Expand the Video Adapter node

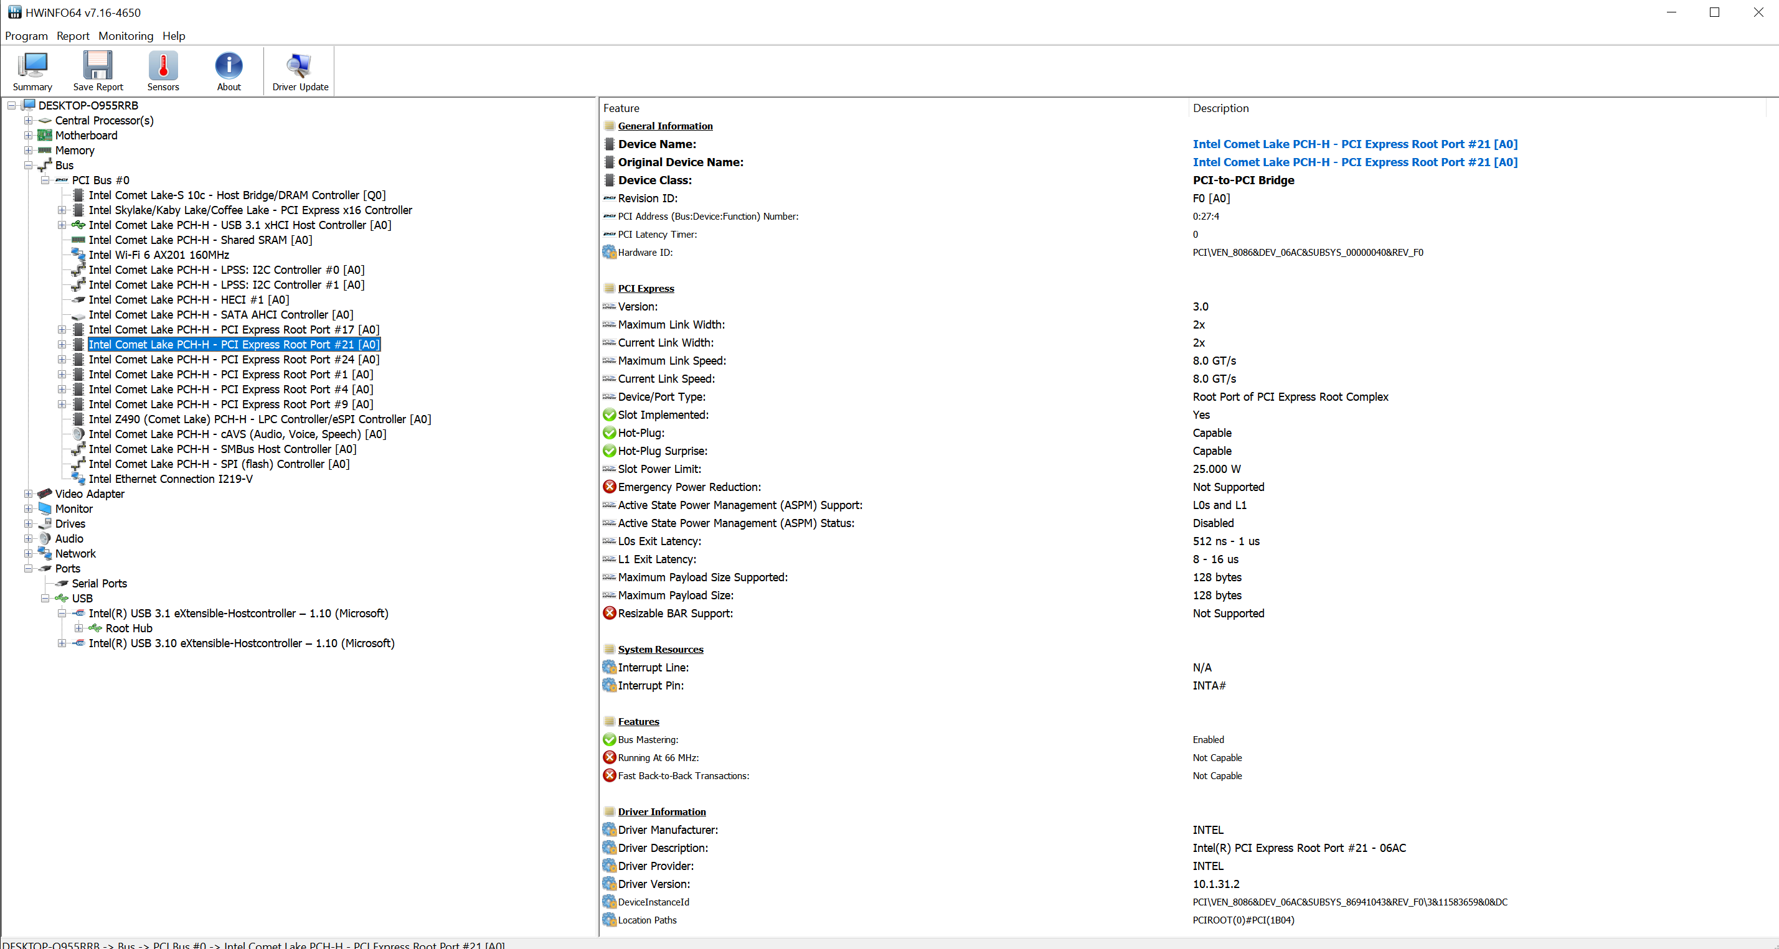coord(28,494)
